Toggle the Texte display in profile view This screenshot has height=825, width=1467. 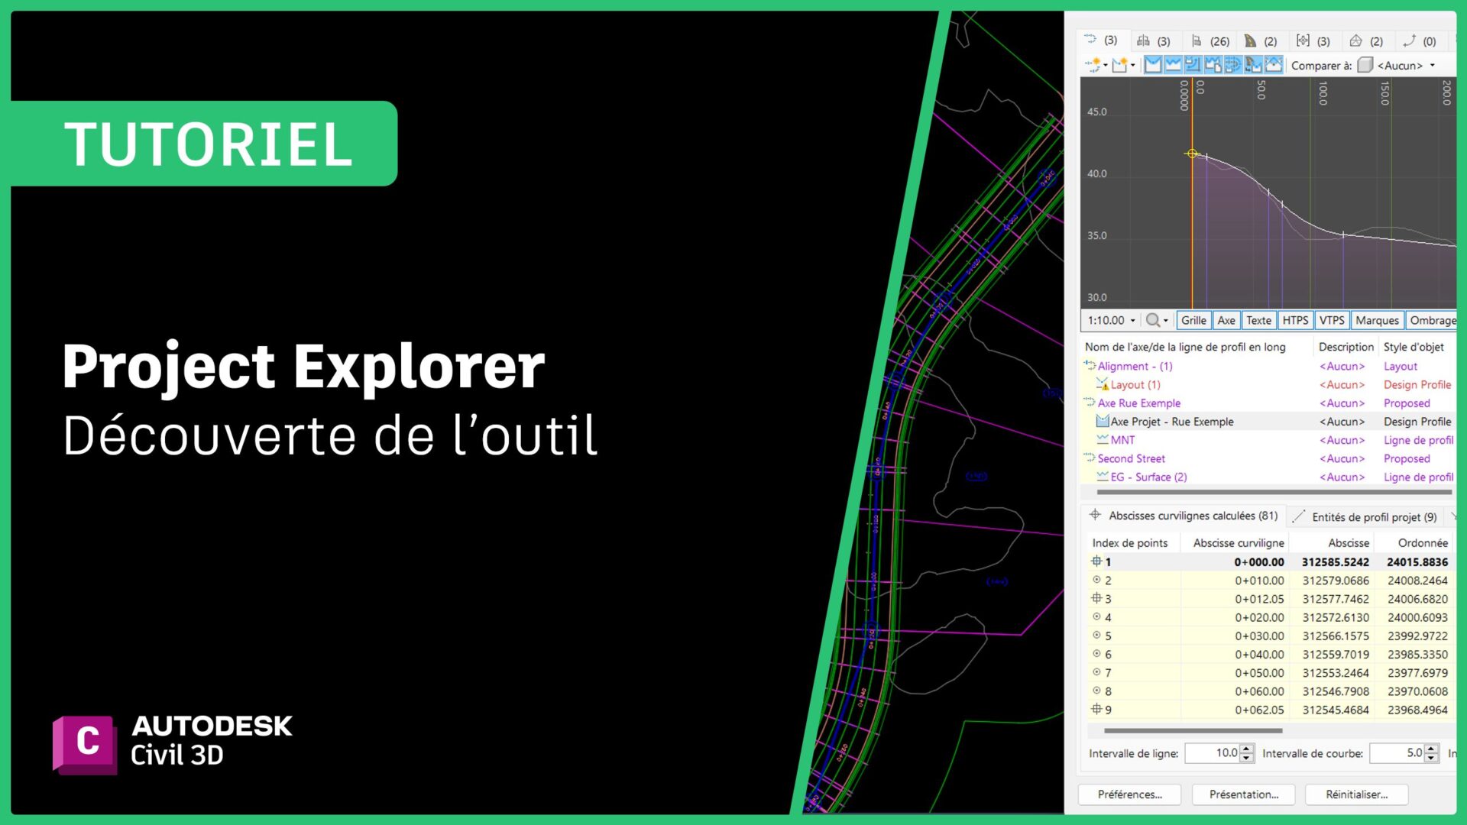[1258, 319]
